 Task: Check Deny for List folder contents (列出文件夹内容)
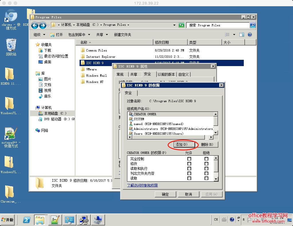206,173
